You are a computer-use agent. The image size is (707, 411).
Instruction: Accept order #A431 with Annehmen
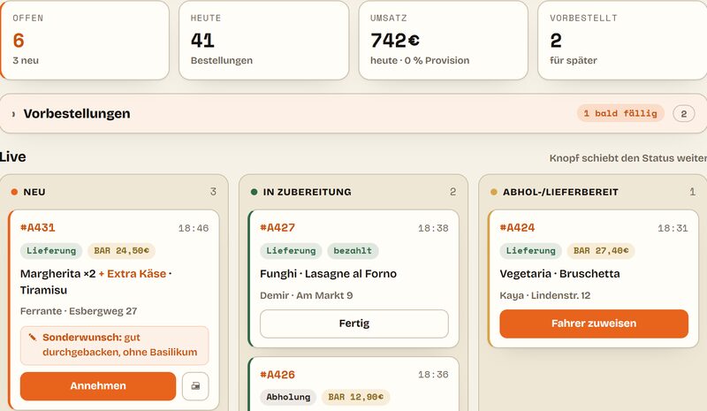98,385
